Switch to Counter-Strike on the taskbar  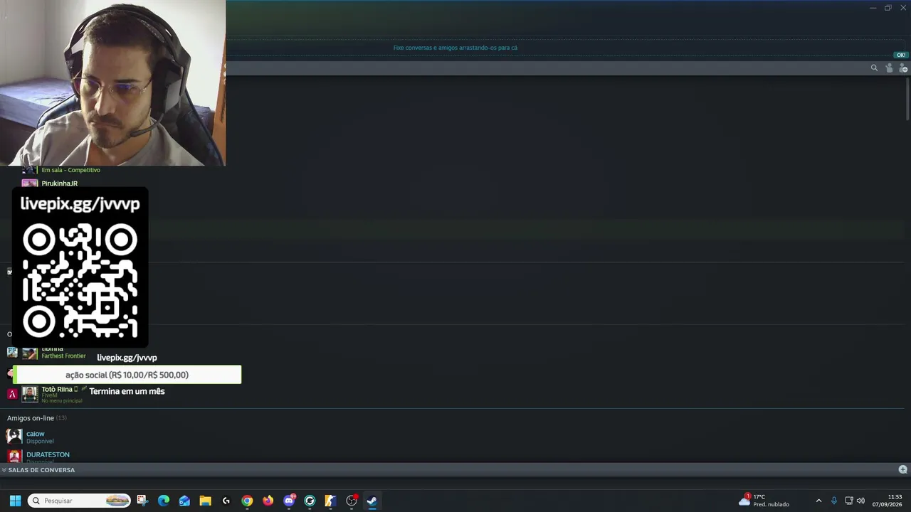coord(330,501)
